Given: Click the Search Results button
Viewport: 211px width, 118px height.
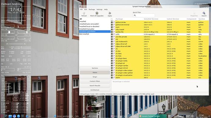Looking at the screenshot, I should point(95,86).
